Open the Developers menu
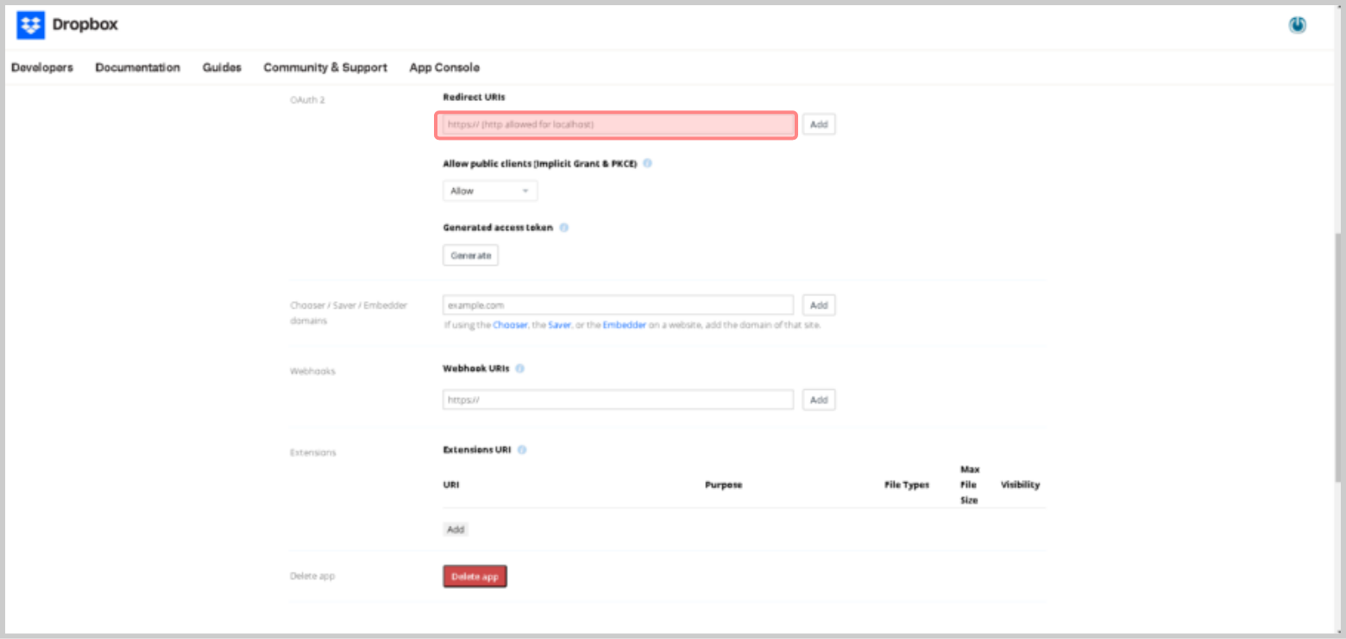The width and height of the screenshot is (1346, 639). pyautogui.click(x=42, y=67)
